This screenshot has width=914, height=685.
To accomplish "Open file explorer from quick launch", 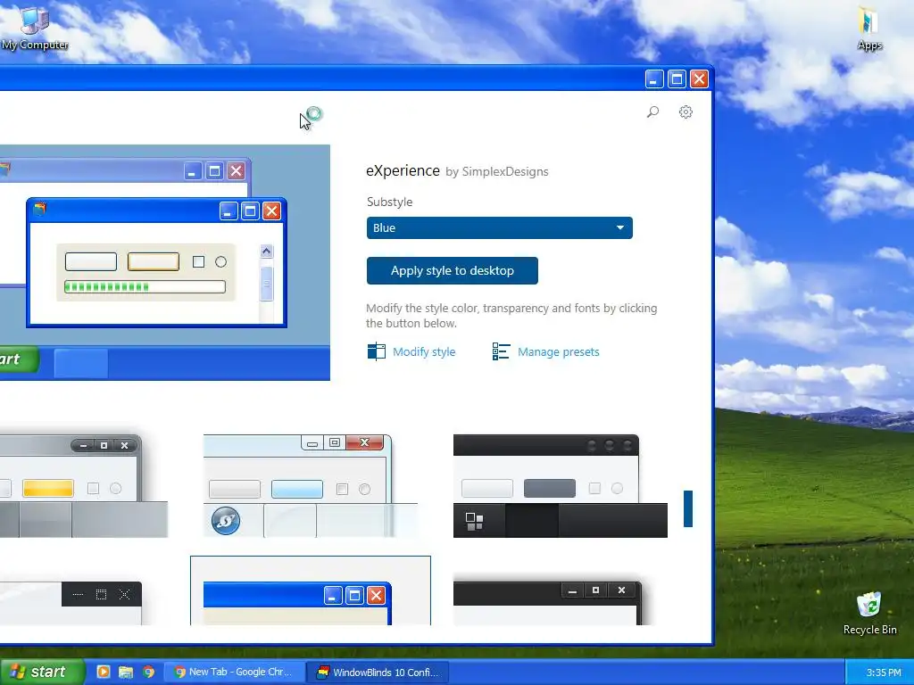I will [126, 672].
